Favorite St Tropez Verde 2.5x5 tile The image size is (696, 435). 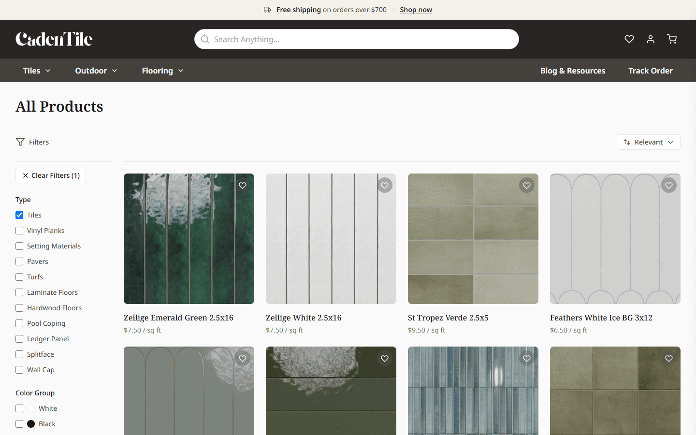coord(527,185)
